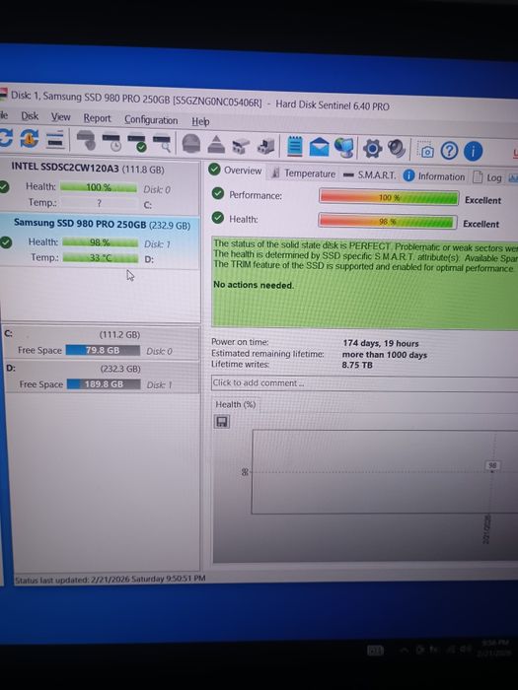Switch to the Log tab
Image resolution: width=518 pixels, height=690 pixels.
(x=487, y=177)
